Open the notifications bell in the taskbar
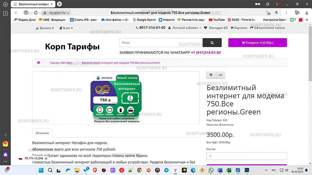 coord(307,170)
